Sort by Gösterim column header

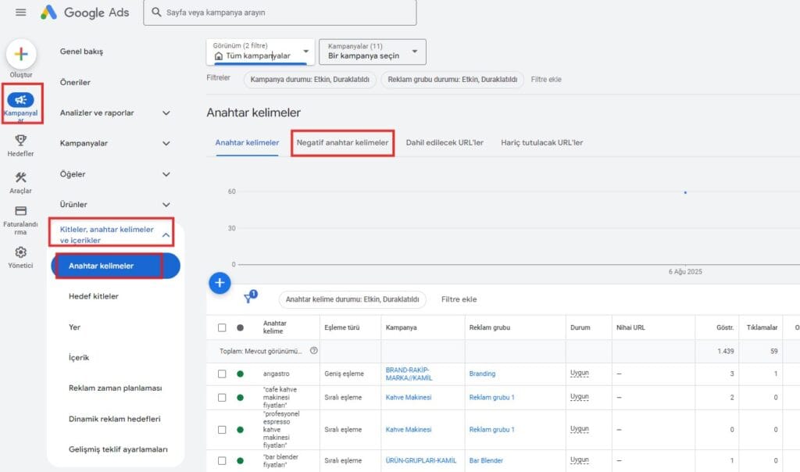[x=725, y=327]
